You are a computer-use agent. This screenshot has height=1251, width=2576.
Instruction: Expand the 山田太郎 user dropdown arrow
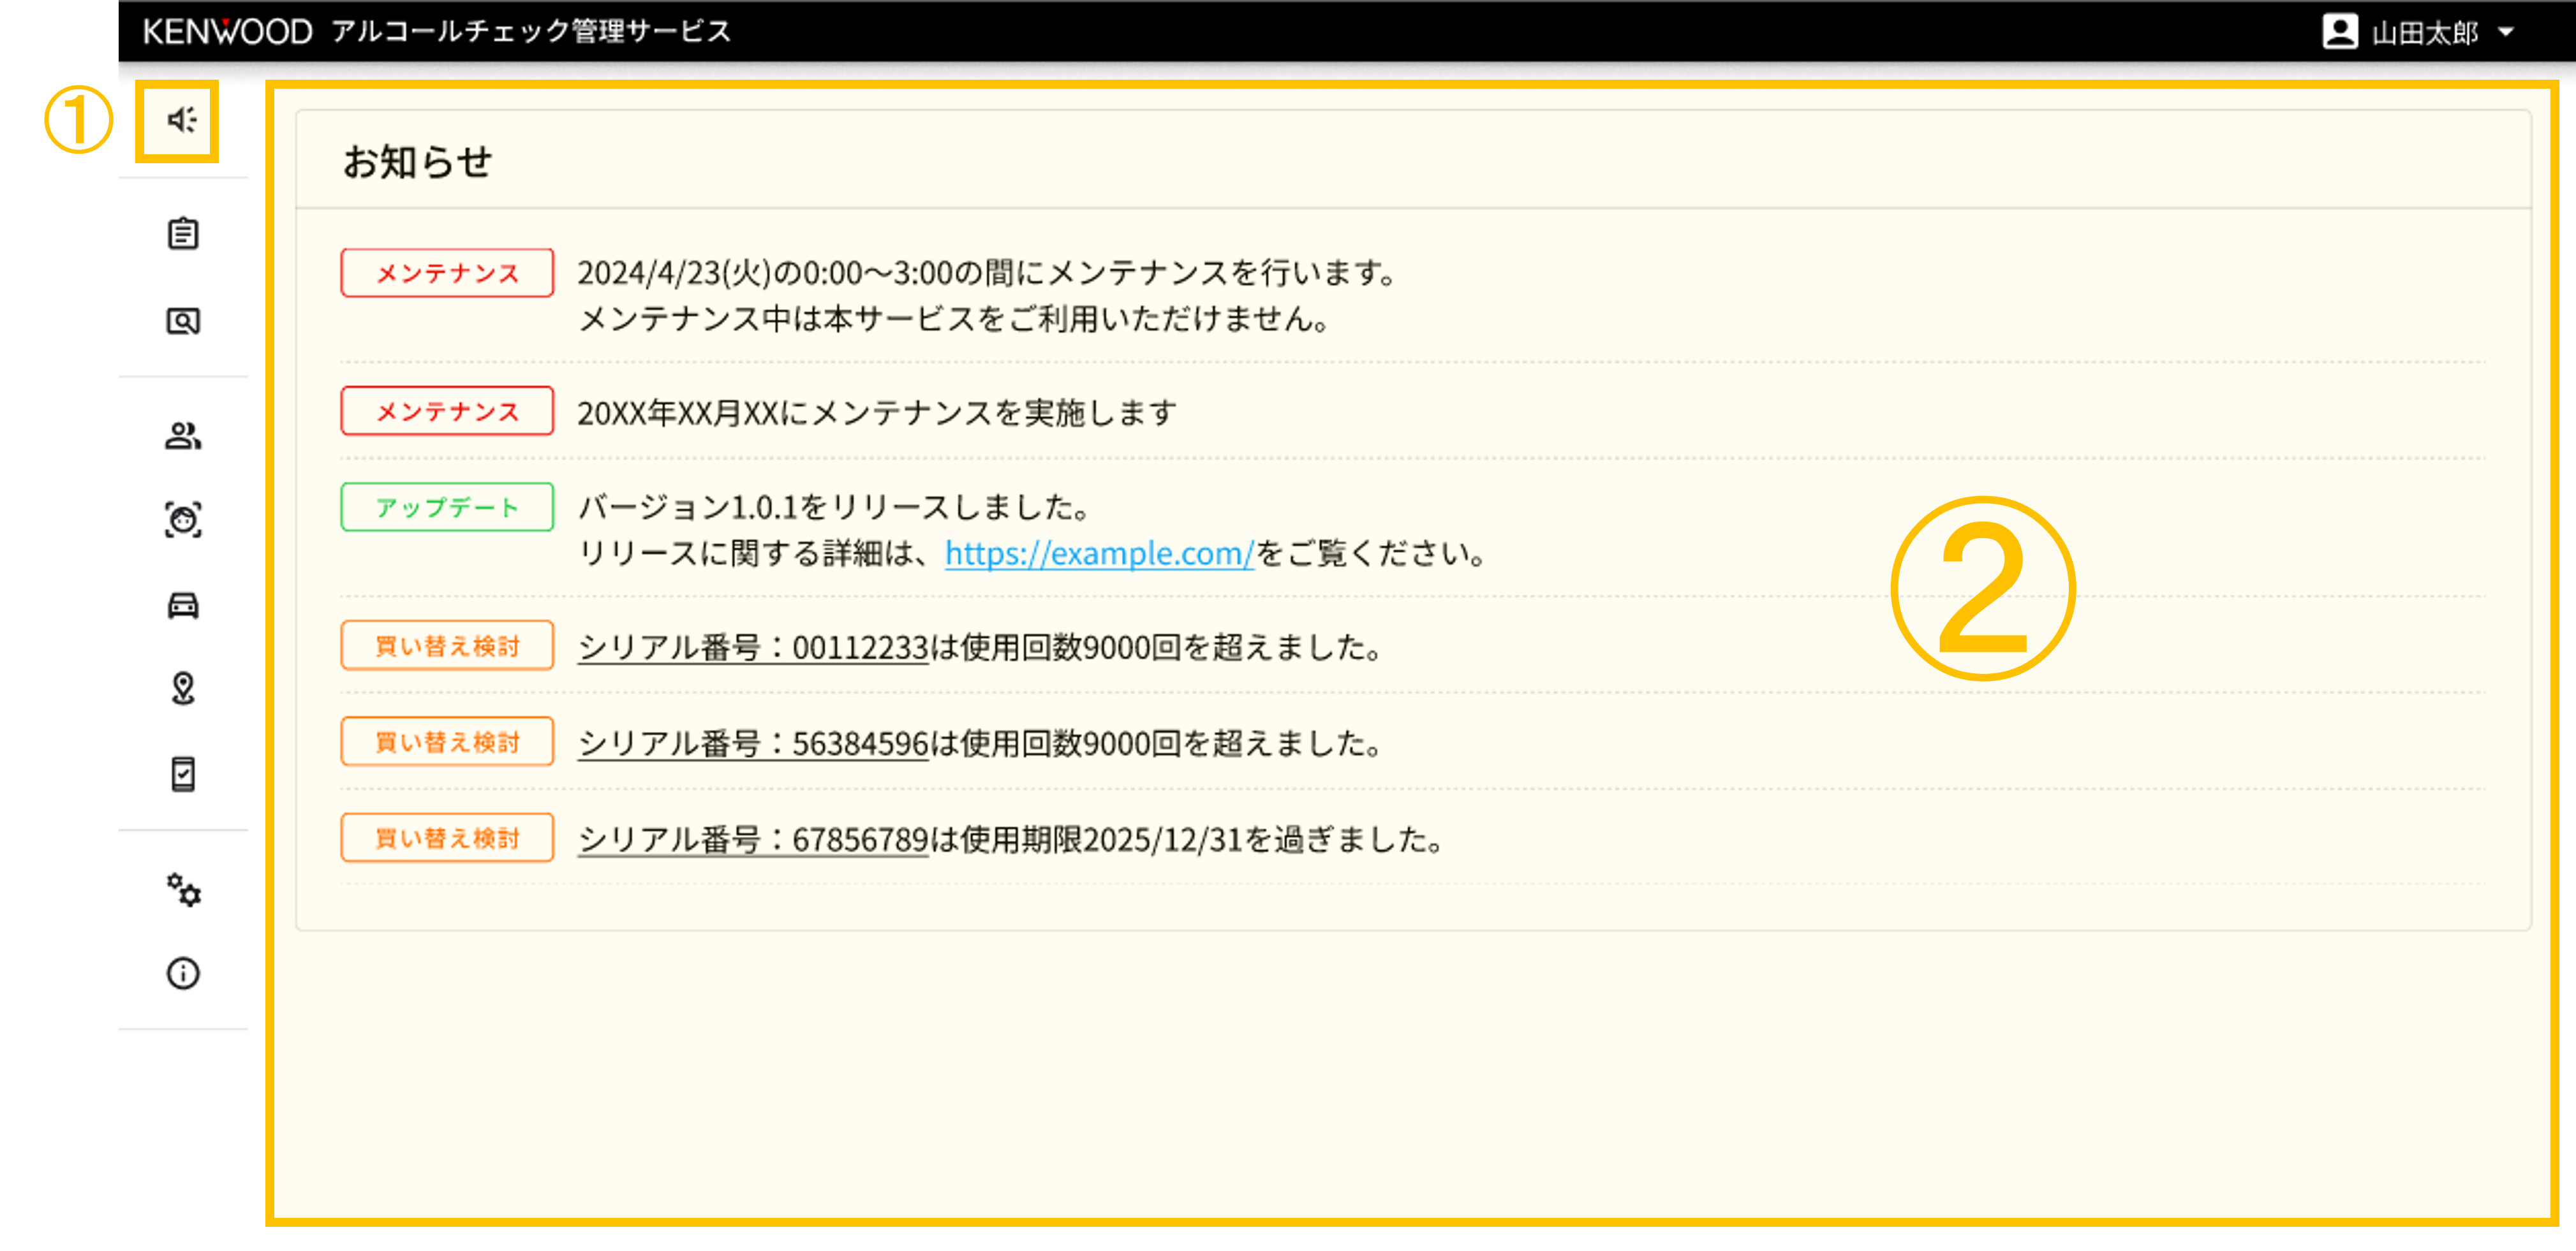click(x=2506, y=32)
